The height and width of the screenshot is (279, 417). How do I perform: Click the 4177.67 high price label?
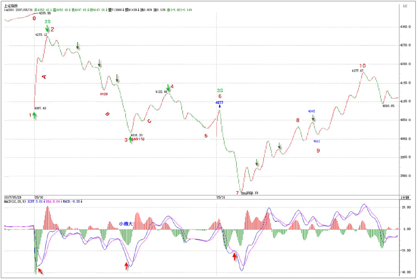(x=357, y=71)
